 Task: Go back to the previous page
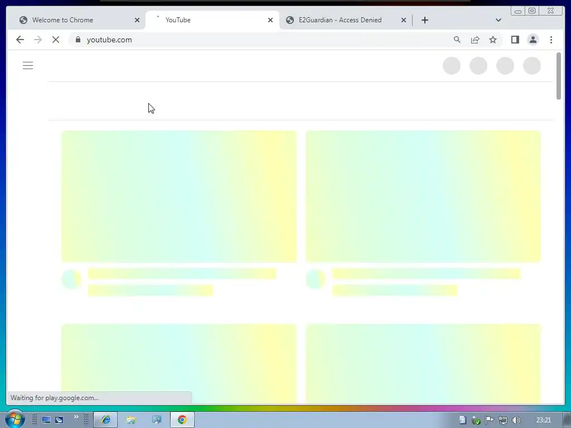pyautogui.click(x=20, y=40)
